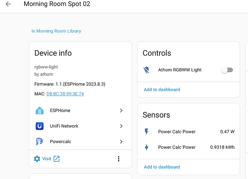Click the Powercalc integration icon
This screenshot has width=248, height=179.
tap(40, 142)
